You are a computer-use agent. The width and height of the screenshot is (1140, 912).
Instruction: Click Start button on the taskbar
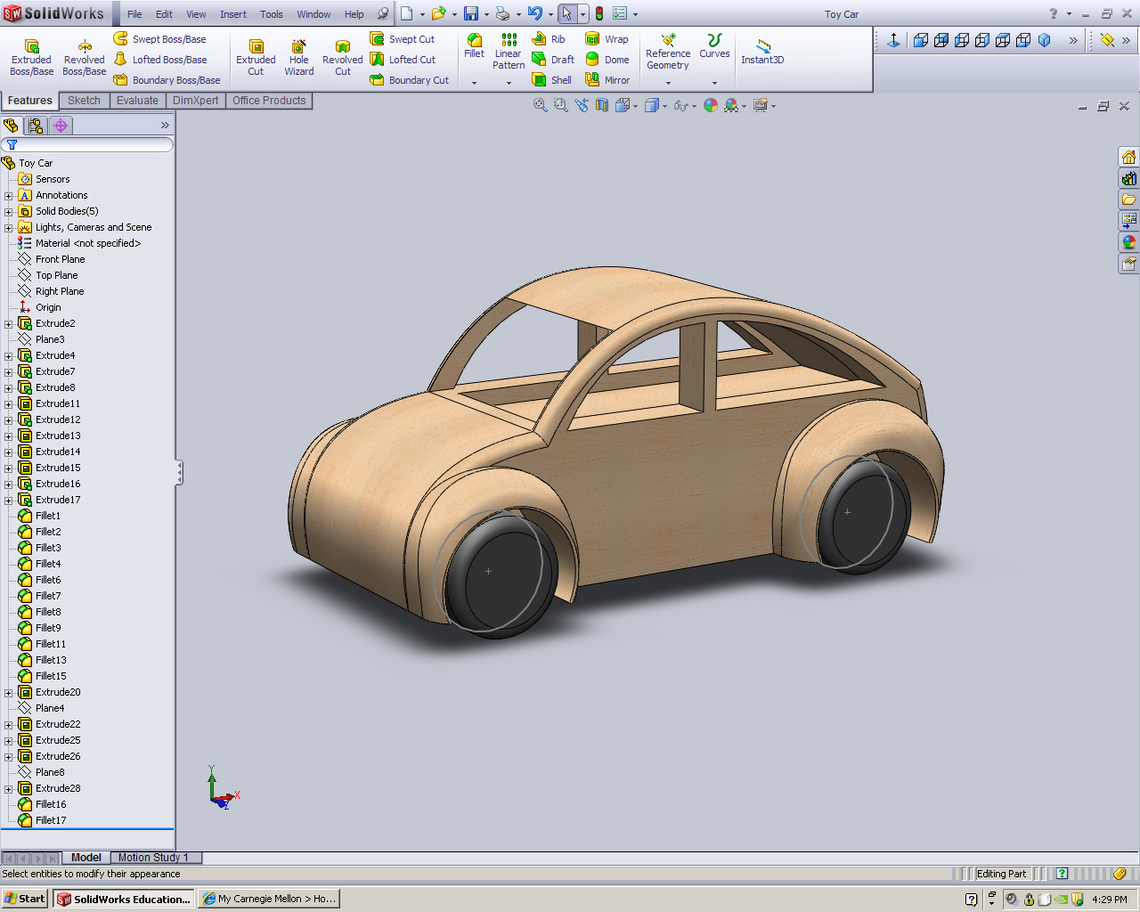tap(25, 899)
